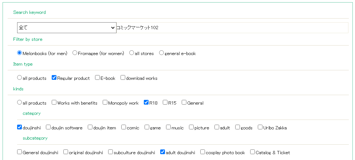
Task: Click the search keyword text field
Action: tap(232, 28)
